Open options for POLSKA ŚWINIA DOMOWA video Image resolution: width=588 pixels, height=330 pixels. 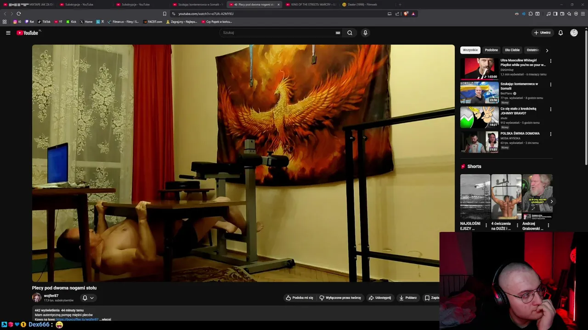[550, 134]
